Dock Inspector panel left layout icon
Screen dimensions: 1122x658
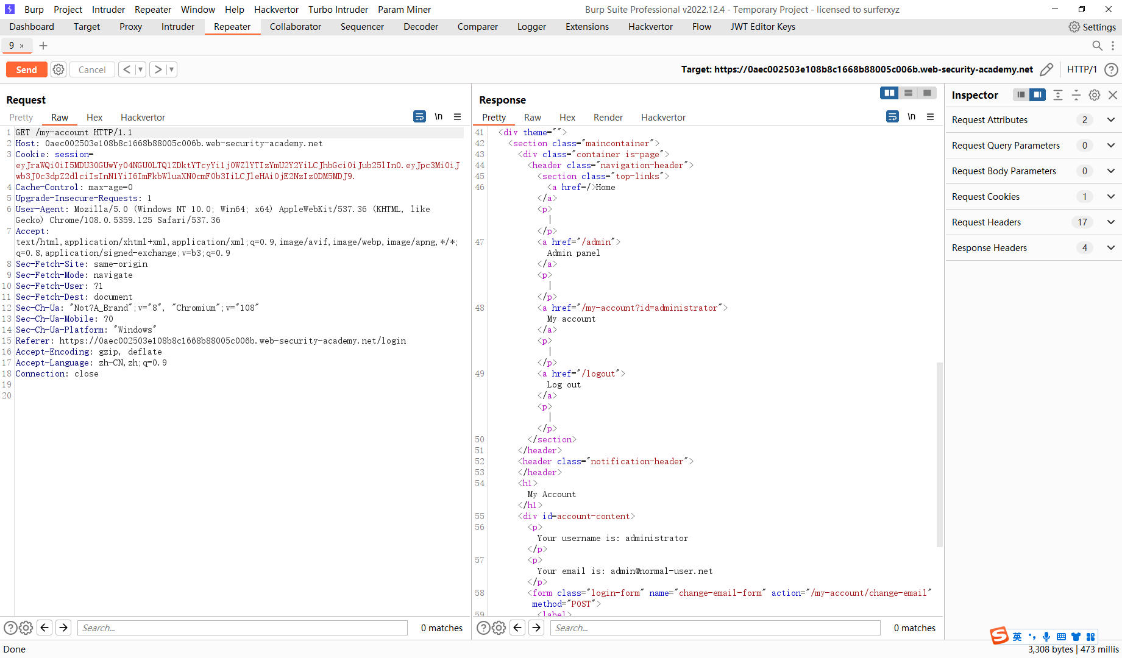coord(1021,95)
